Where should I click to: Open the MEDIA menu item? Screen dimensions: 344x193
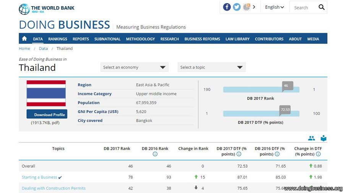313,39
